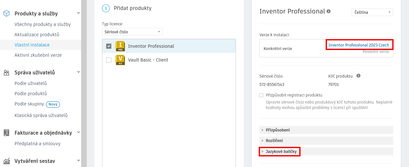Uncheck the Inventor Professional checkbox
This screenshot has width=409, height=167.
pyautogui.click(x=109, y=46)
